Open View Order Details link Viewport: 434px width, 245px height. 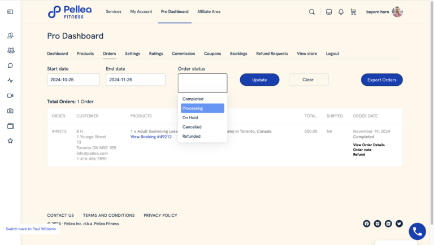pos(368,145)
